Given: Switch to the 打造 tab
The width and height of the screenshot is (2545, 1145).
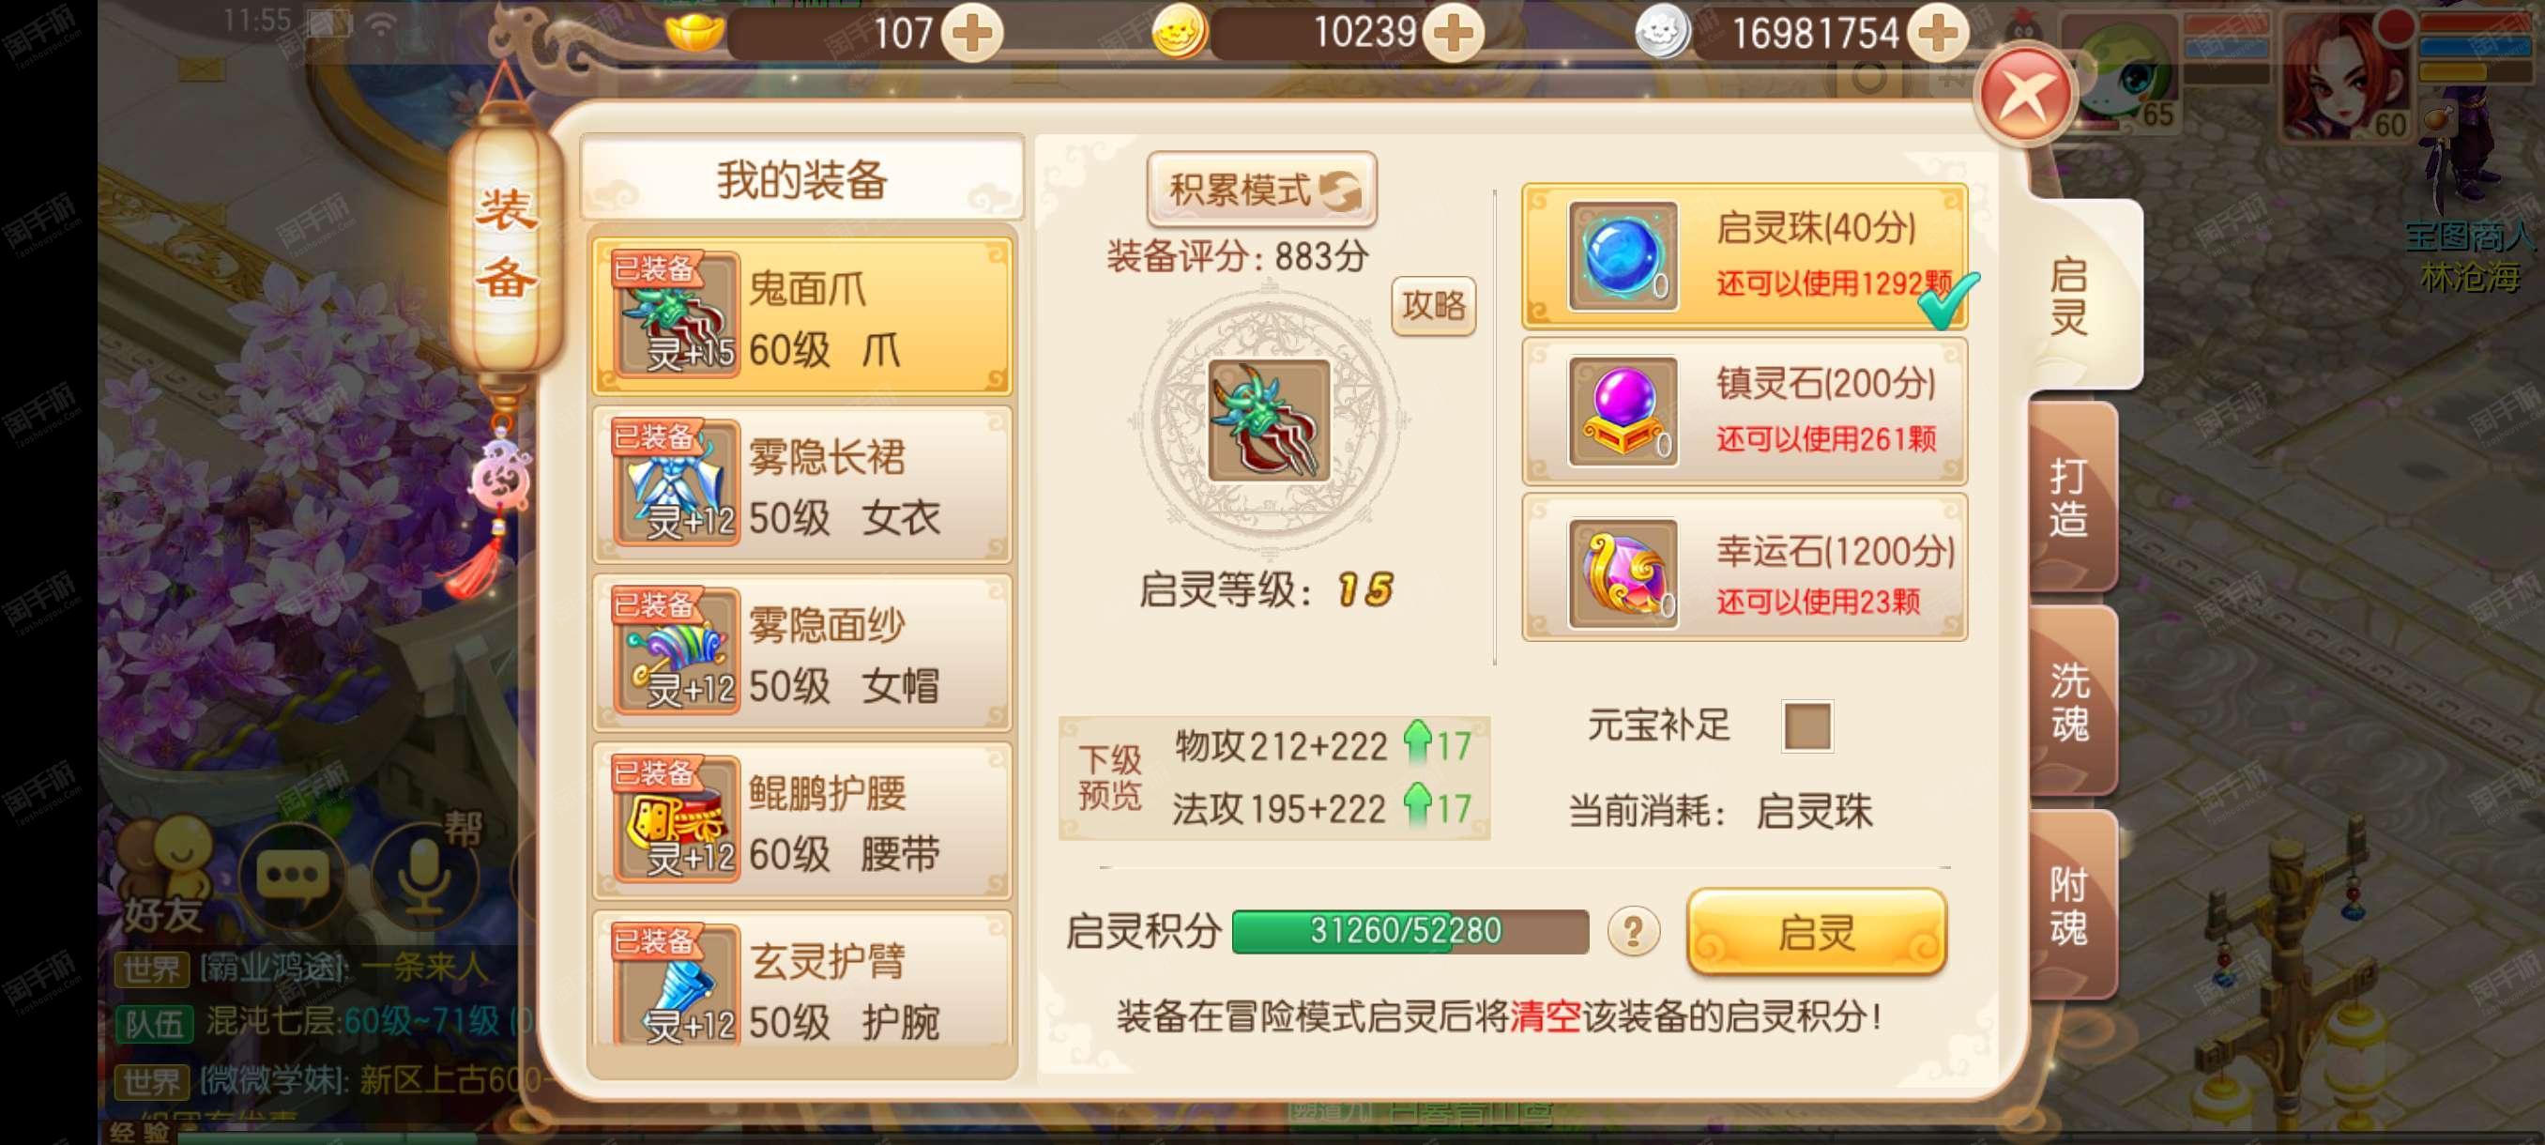Looking at the screenshot, I should (x=2071, y=496).
